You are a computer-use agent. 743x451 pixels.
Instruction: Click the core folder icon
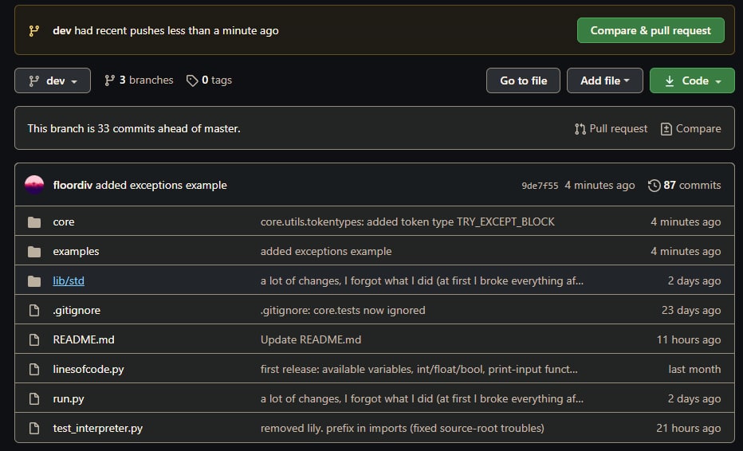click(34, 222)
